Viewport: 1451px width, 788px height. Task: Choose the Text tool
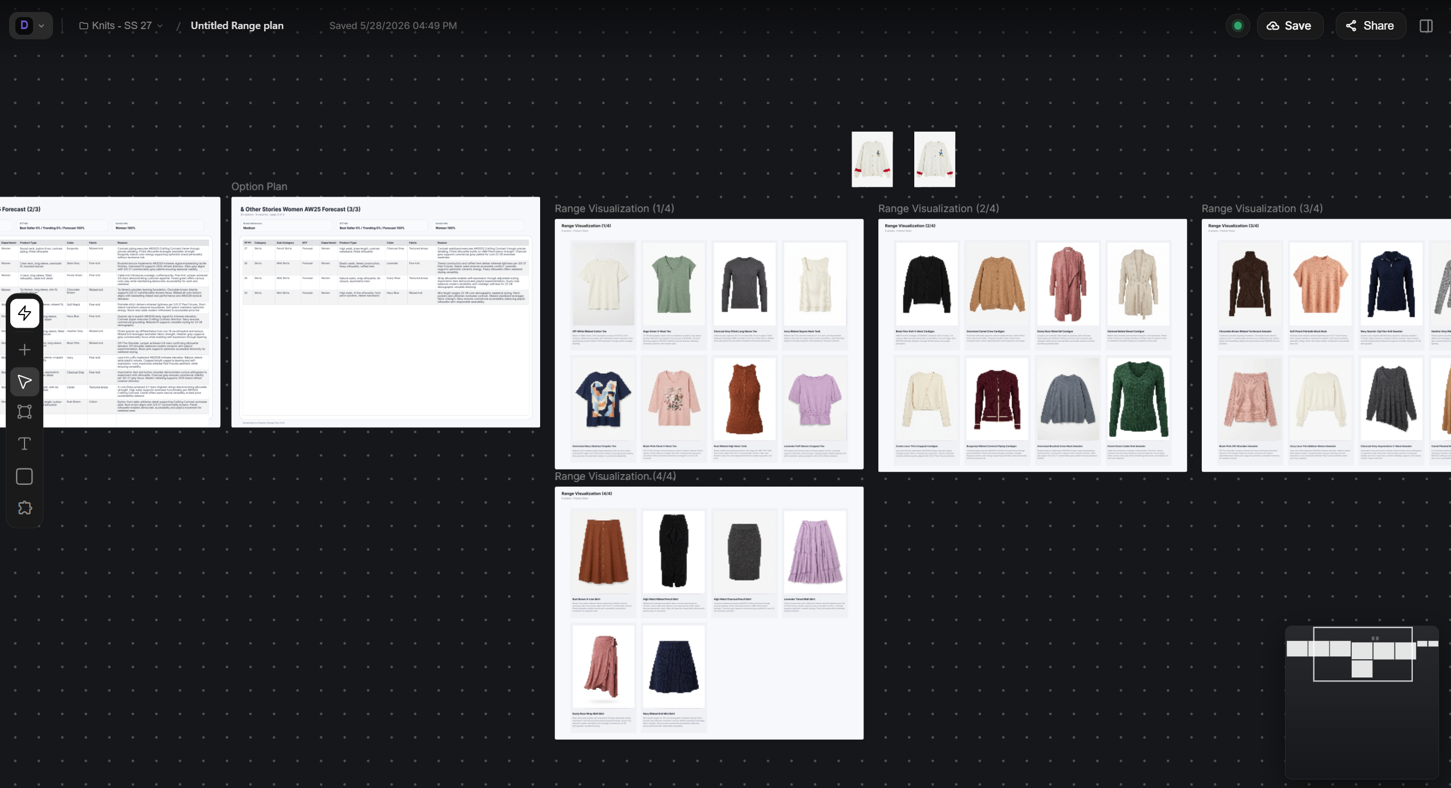coord(25,444)
